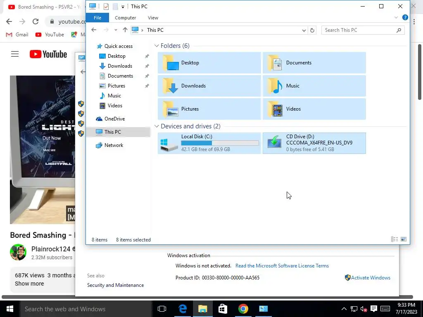Click the Explorer back arrow button
Image resolution: width=423 pixels, height=317 pixels.
94,30
